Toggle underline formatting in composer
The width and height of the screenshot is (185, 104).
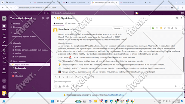[x=63, y=77]
